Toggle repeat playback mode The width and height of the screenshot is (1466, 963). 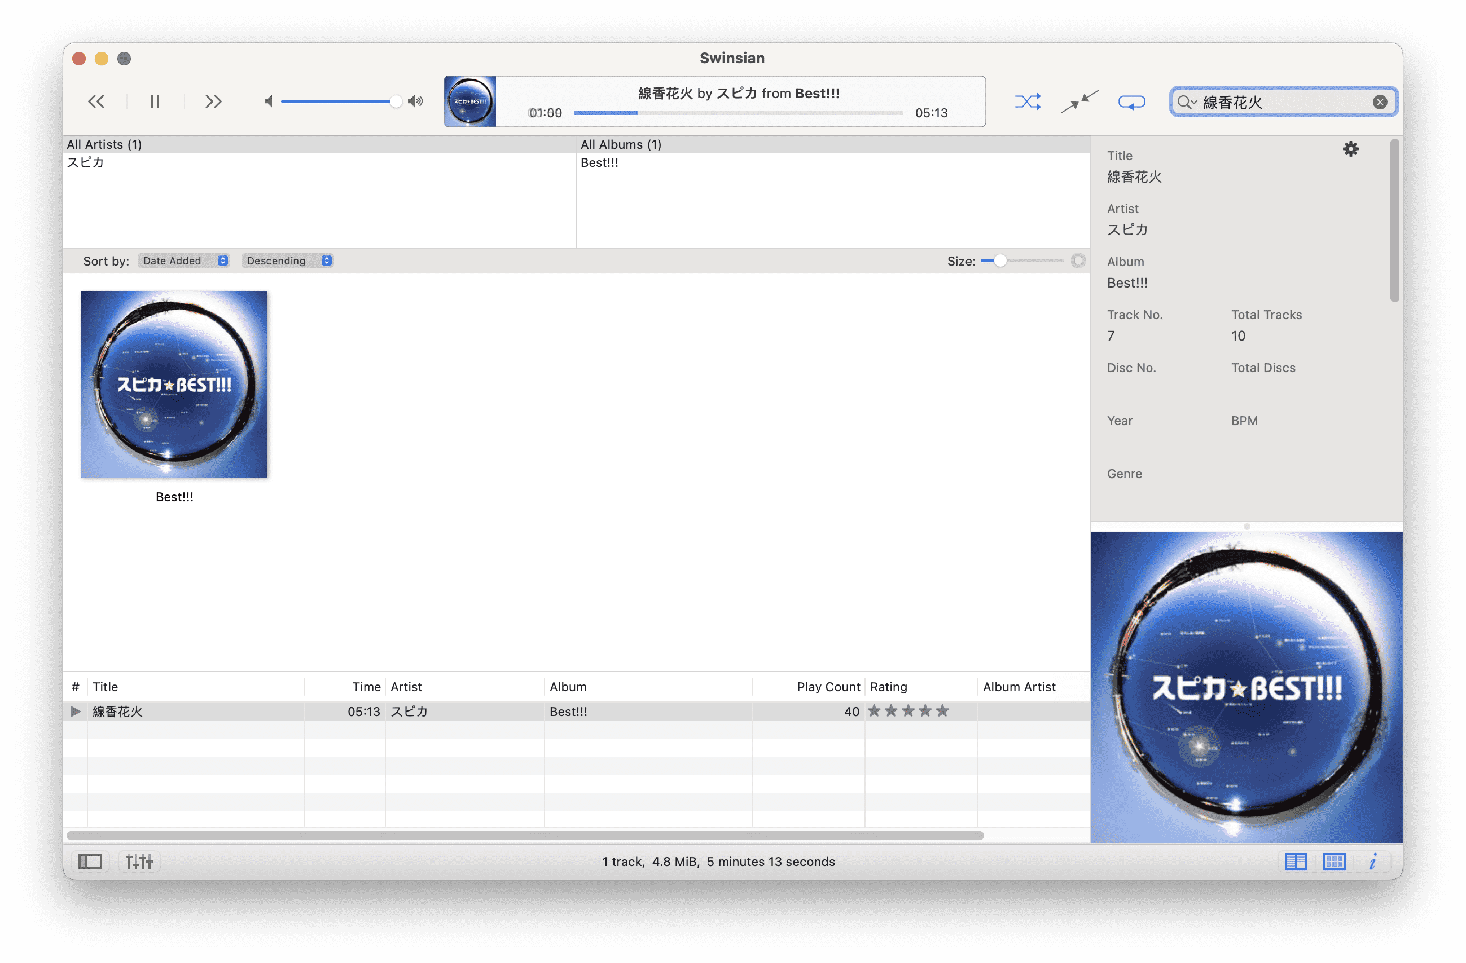1131,101
